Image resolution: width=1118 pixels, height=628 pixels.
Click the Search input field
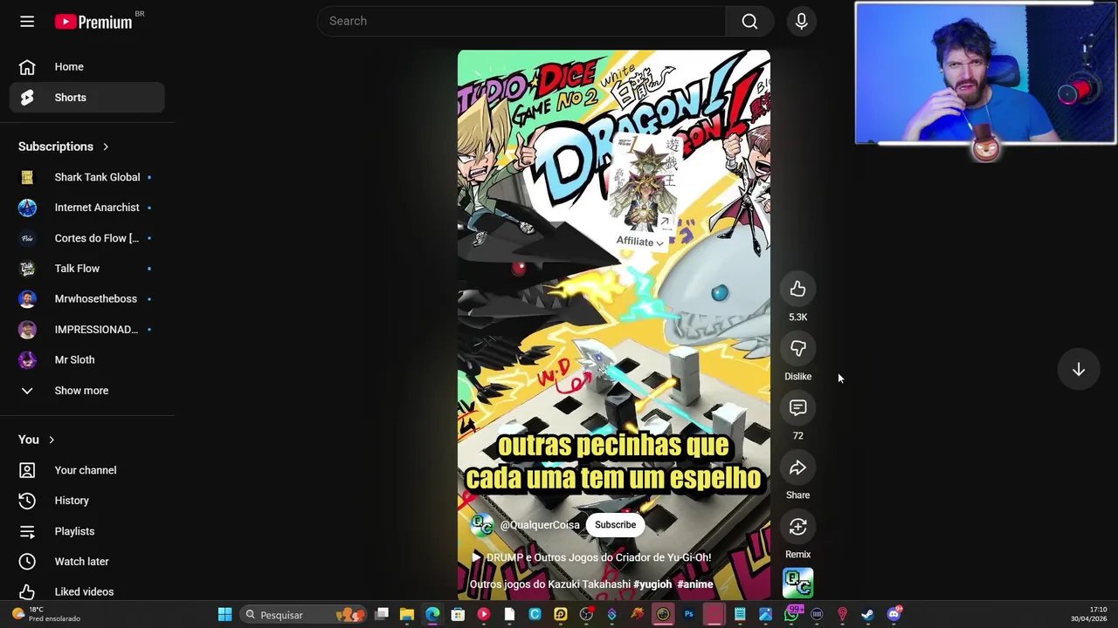[x=521, y=21]
